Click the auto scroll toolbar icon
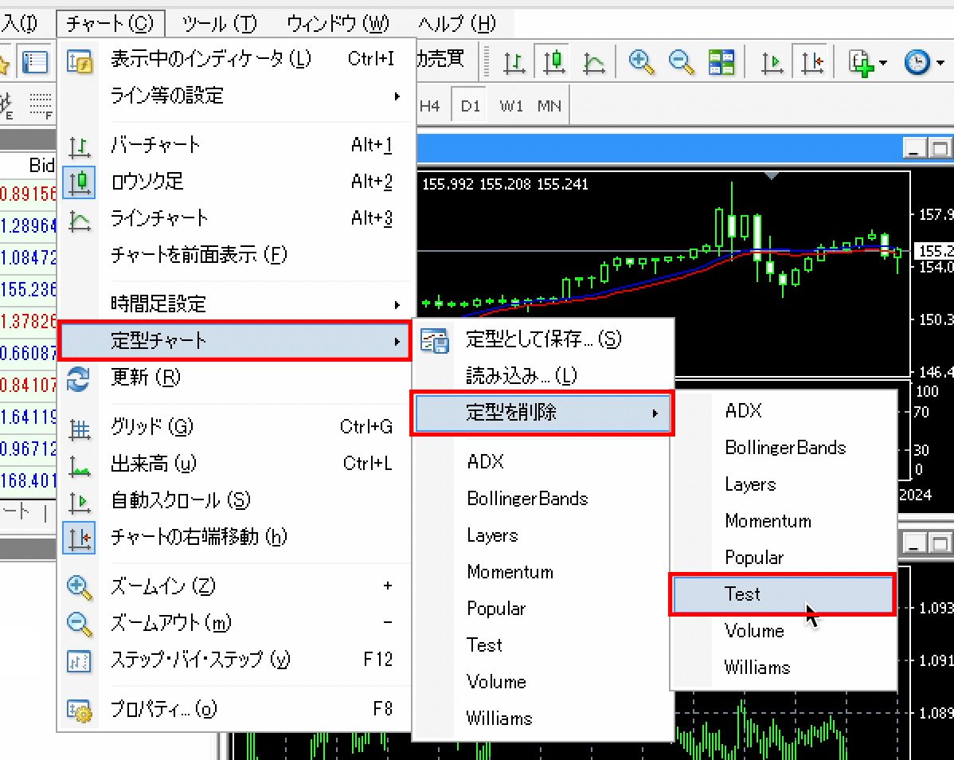 coord(772,62)
